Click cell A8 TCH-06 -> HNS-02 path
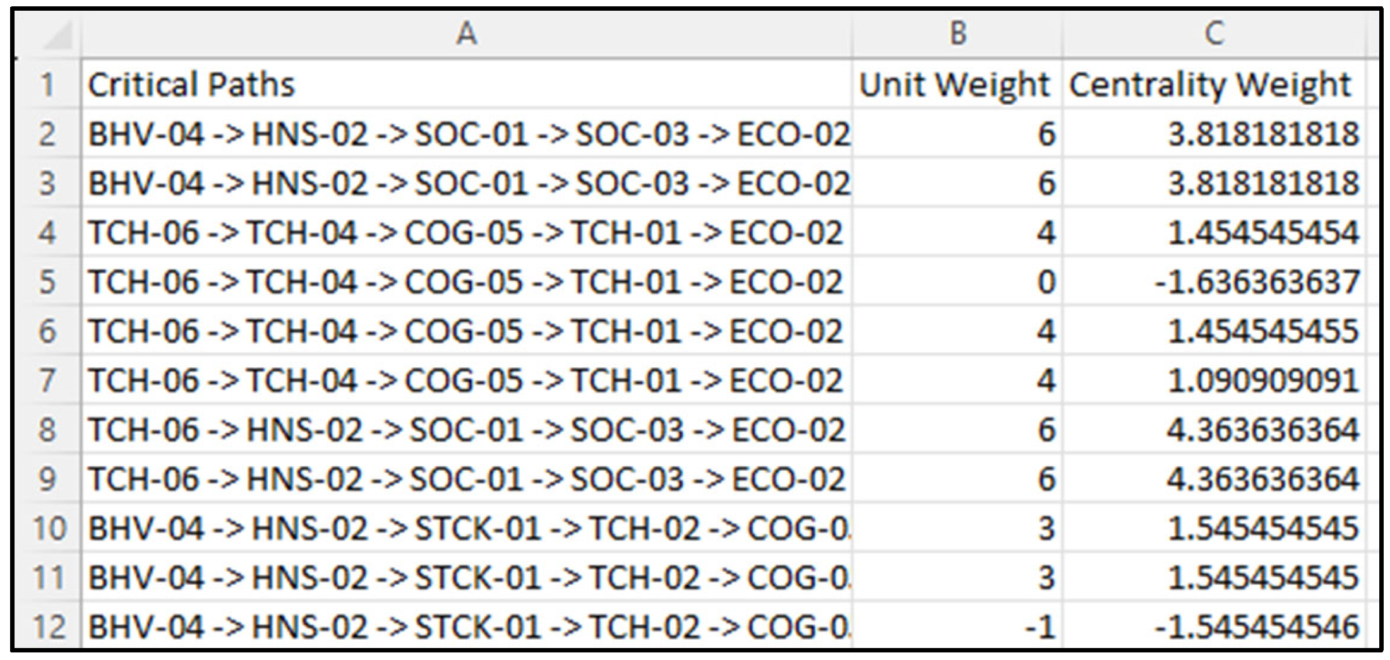1390x660 pixels. pos(466,430)
